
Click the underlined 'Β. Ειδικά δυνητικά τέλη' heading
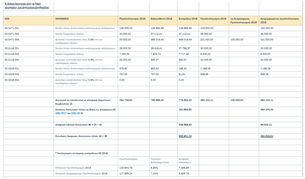[27, 5]
